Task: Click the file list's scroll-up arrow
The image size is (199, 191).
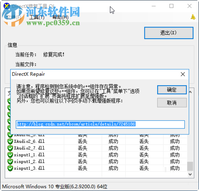Action: 190,92
